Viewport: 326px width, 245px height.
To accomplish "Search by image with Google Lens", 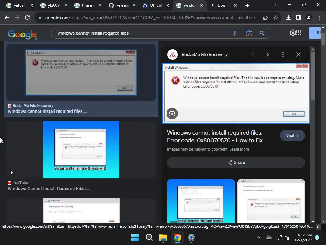I will tap(249, 33).
